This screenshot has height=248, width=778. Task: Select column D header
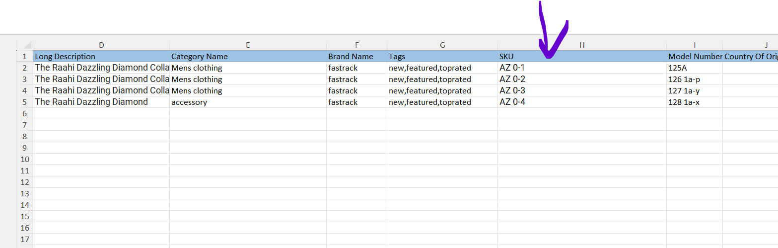[x=101, y=45]
